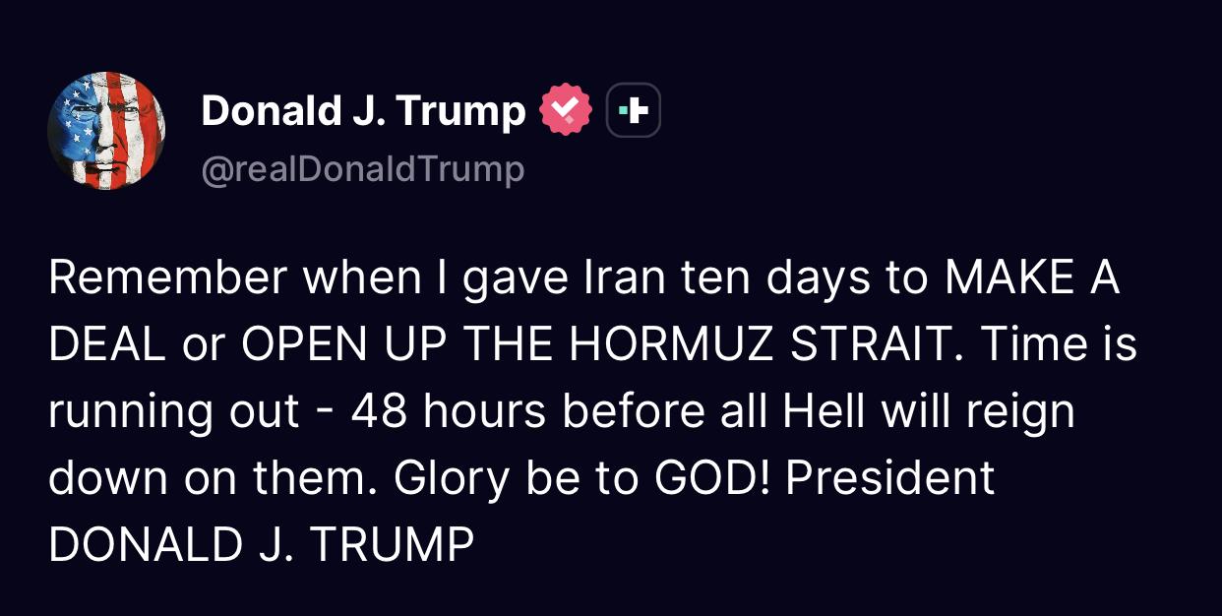The width and height of the screenshot is (1222, 616).
Task: Click the plus follow icon
Action: tap(633, 111)
